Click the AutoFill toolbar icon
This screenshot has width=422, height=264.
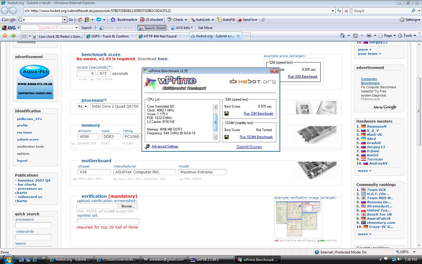click(x=219, y=20)
